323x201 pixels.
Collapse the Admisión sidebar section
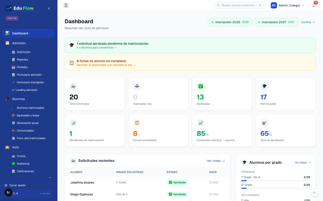point(29,43)
